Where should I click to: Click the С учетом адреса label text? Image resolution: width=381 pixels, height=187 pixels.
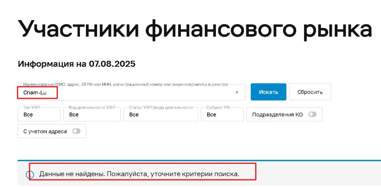(x=45, y=131)
